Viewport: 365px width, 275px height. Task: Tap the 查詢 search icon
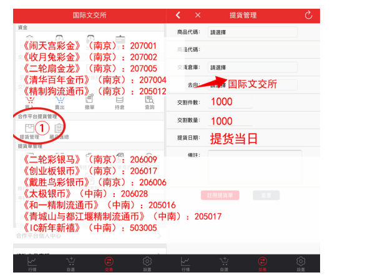150,100
